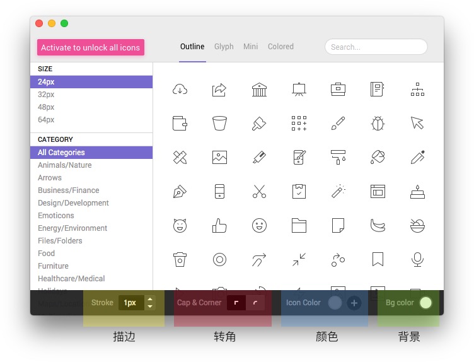Select the crossed ruler and pencil icon
This screenshot has height=362, width=474.
[x=180, y=157]
